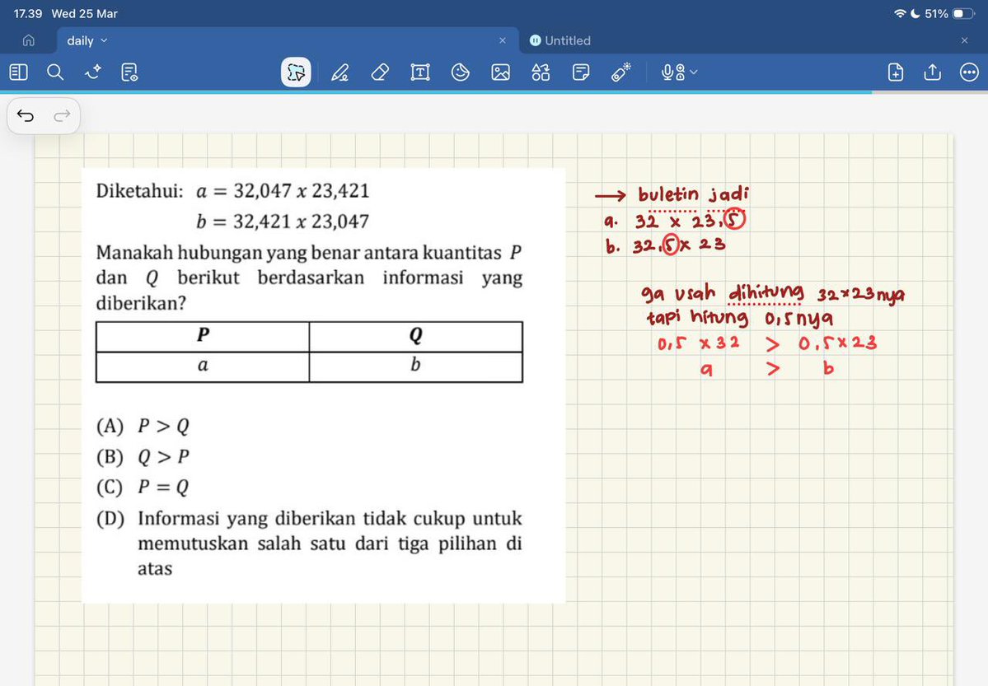Tap the clock showing 17.39
Viewport: 988px width, 686px height.
pyautogui.click(x=28, y=14)
